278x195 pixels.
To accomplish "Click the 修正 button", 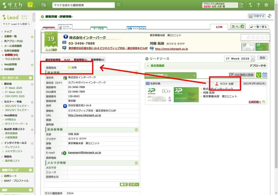I will (x=124, y=184).
